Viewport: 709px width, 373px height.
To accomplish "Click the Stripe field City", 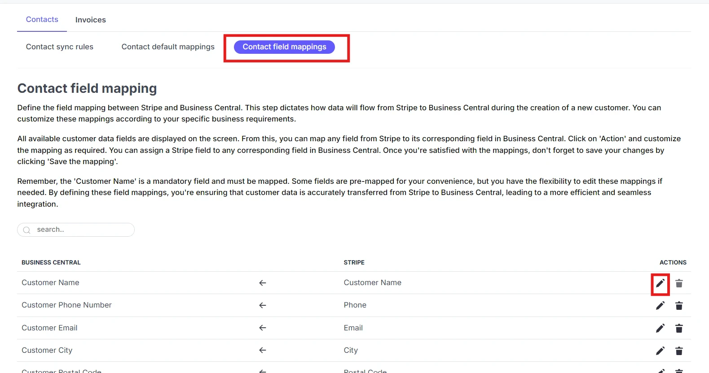I will (351, 350).
